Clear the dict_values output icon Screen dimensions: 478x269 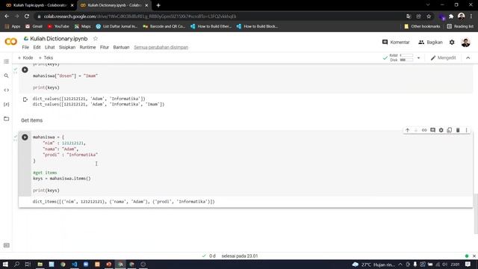(25, 99)
